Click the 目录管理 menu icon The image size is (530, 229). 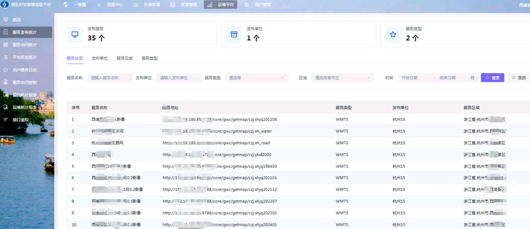click(x=136, y=5)
